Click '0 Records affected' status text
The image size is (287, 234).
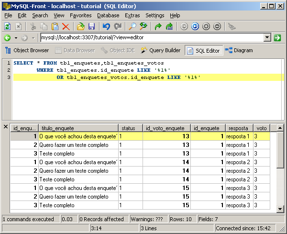[103, 219]
